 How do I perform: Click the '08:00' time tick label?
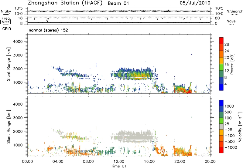coord(88,162)
